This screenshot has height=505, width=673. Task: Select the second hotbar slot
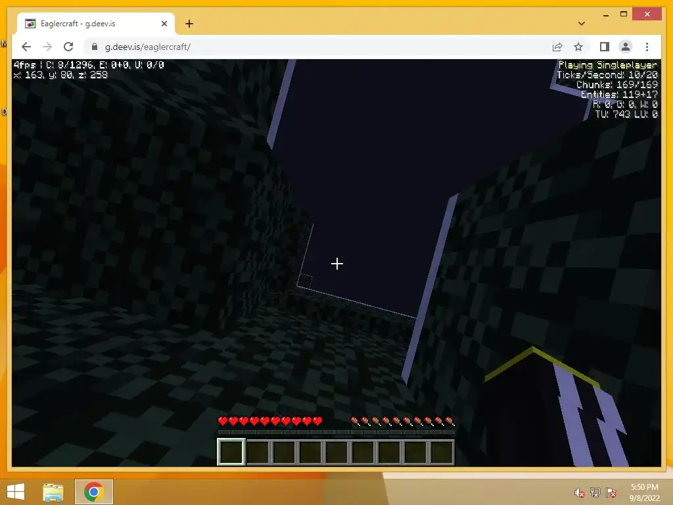(258, 452)
